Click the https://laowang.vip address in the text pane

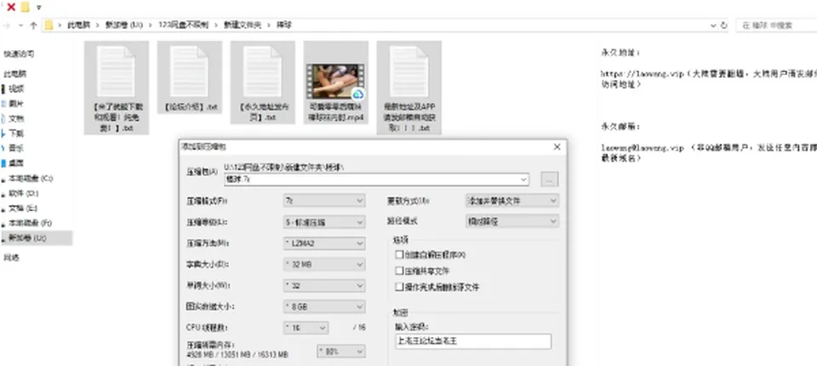tap(642, 75)
